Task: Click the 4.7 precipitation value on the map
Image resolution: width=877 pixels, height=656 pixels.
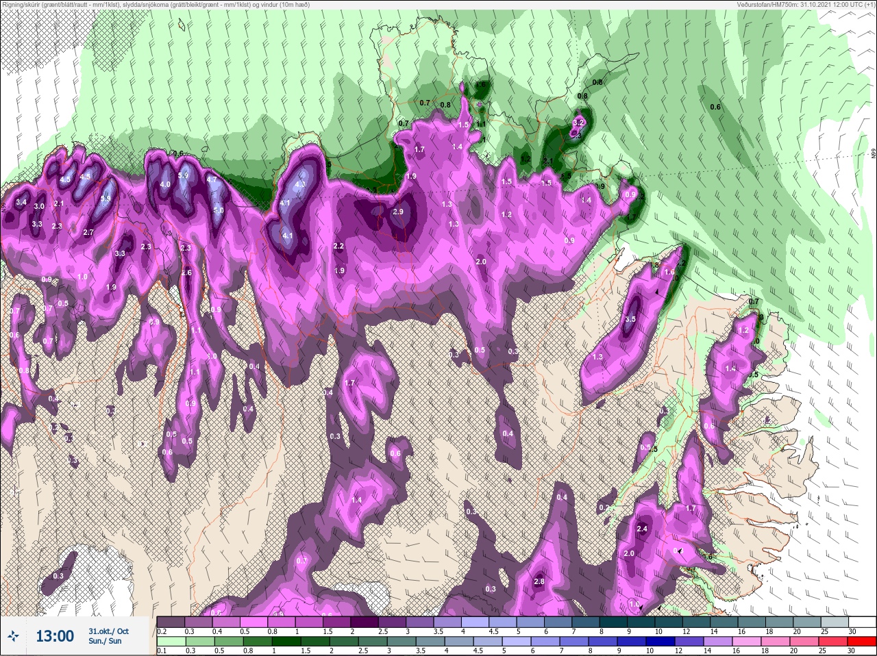Action: [x=212, y=180]
